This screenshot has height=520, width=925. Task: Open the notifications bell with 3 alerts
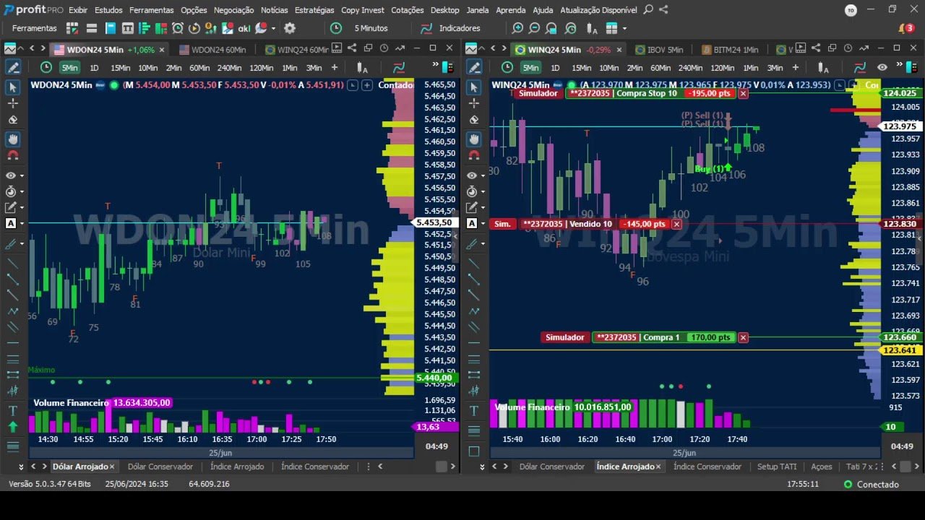click(906, 28)
